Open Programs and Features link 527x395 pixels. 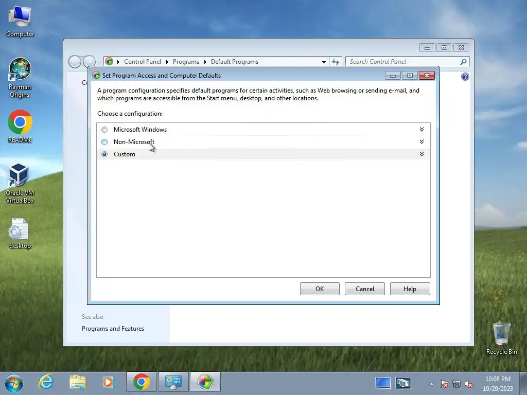tap(113, 329)
